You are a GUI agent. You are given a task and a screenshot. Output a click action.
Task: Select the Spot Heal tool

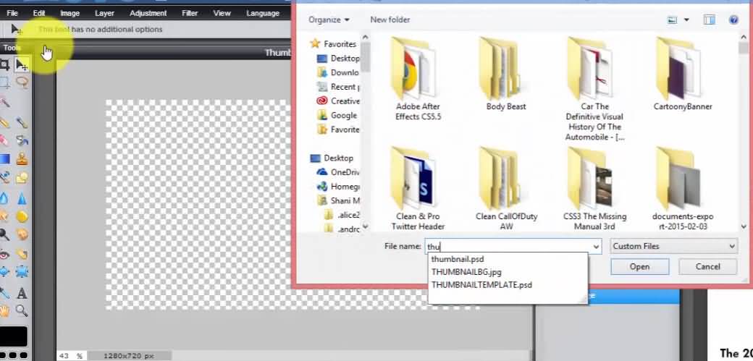tap(22, 254)
